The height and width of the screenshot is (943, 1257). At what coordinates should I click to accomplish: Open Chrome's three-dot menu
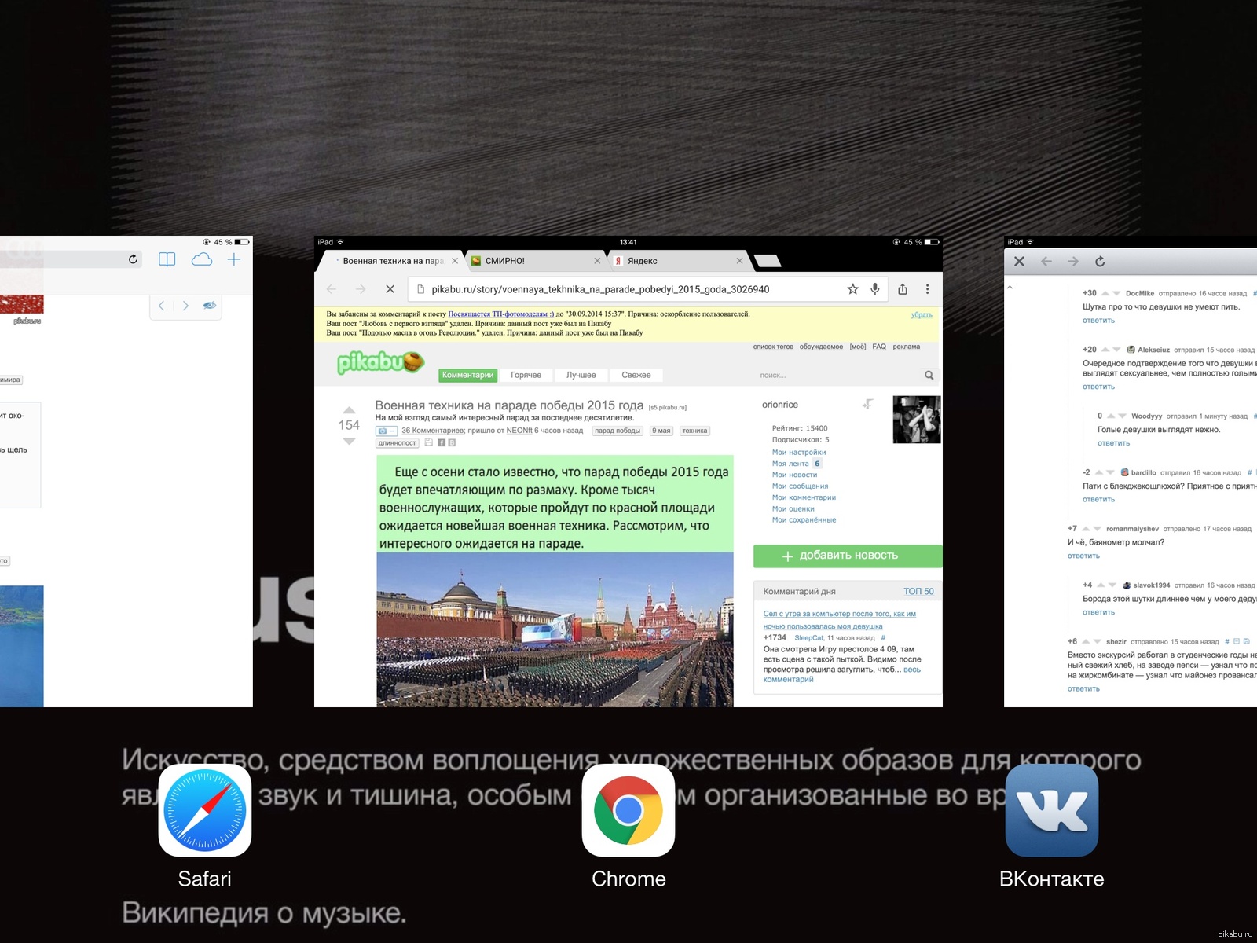927,289
